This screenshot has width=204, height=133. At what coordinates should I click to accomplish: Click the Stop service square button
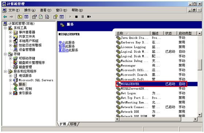click(76, 17)
